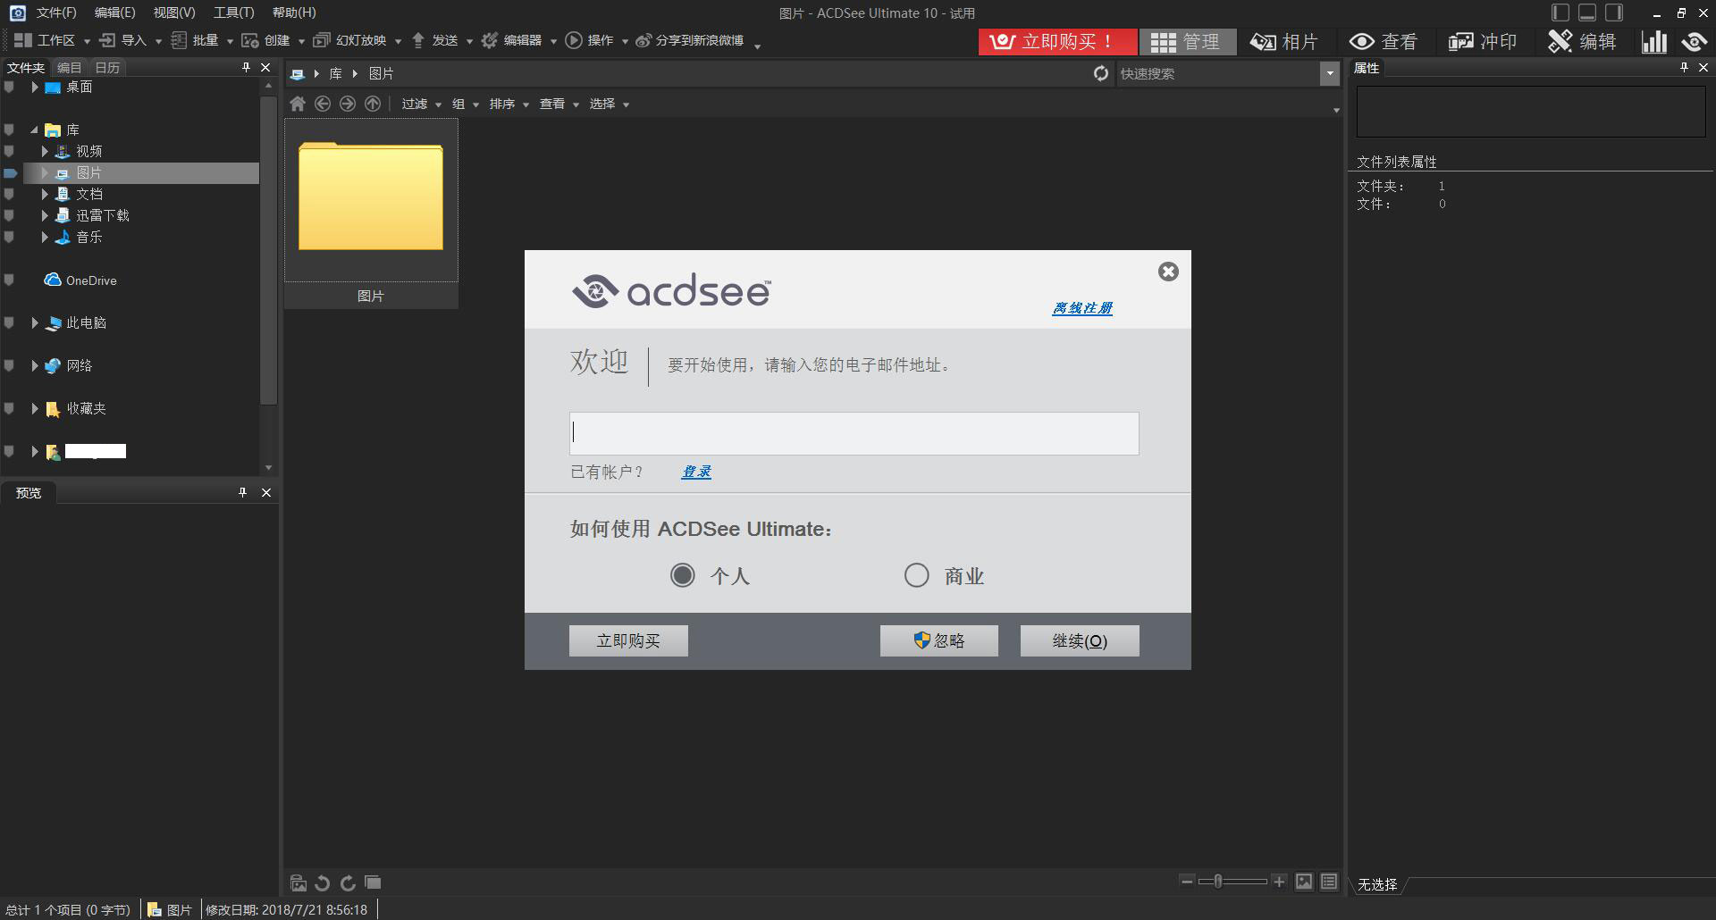Screen dimensions: 1716x920
Task: Pin the 属性 properties panel
Action: pos(1684,67)
